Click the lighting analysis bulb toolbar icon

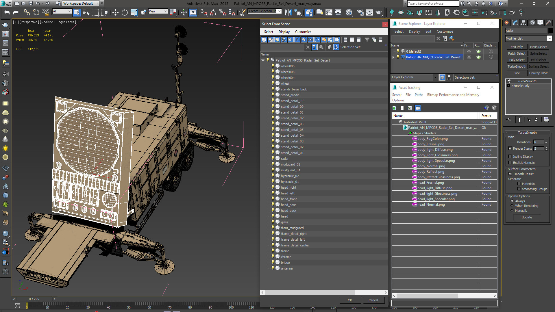[x=521, y=12]
